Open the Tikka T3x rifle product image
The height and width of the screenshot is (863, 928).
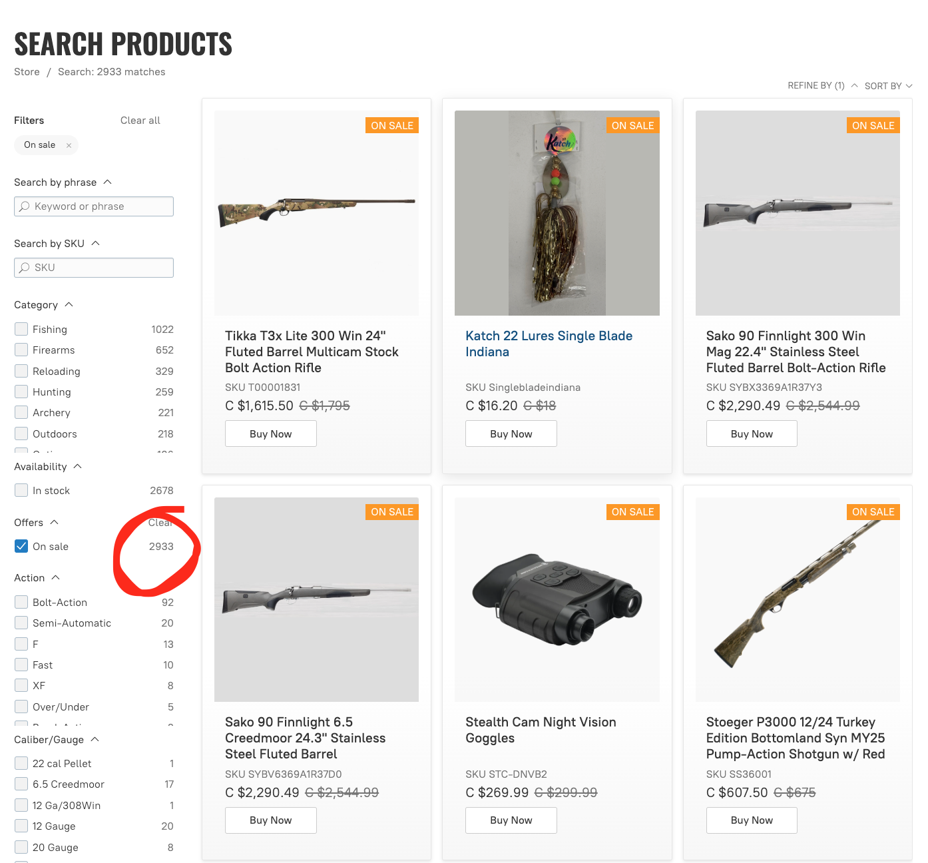[316, 212]
